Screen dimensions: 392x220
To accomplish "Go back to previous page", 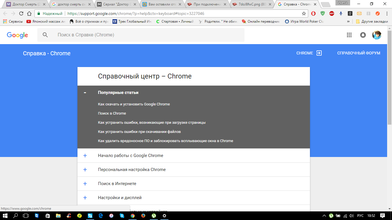I will 5,13.
